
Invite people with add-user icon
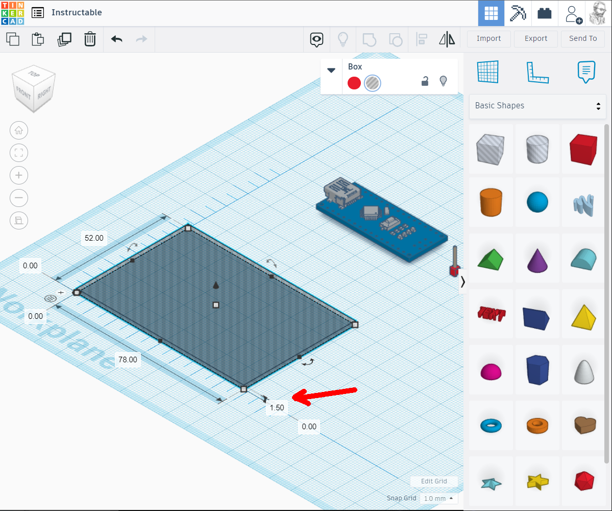pyautogui.click(x=573, y=14)
